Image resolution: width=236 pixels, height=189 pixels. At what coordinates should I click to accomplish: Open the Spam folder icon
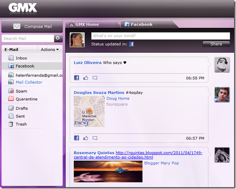pyautogui.click(x=11, y=91)
